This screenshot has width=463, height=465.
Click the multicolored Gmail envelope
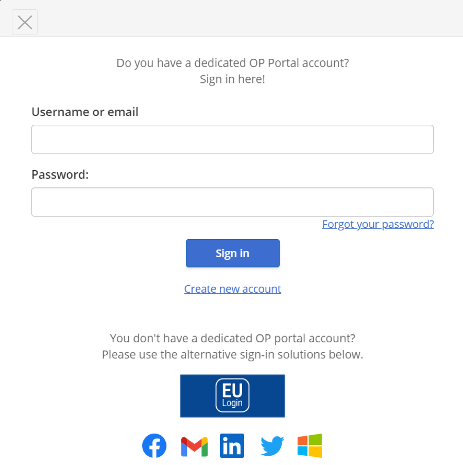(193, 445)
